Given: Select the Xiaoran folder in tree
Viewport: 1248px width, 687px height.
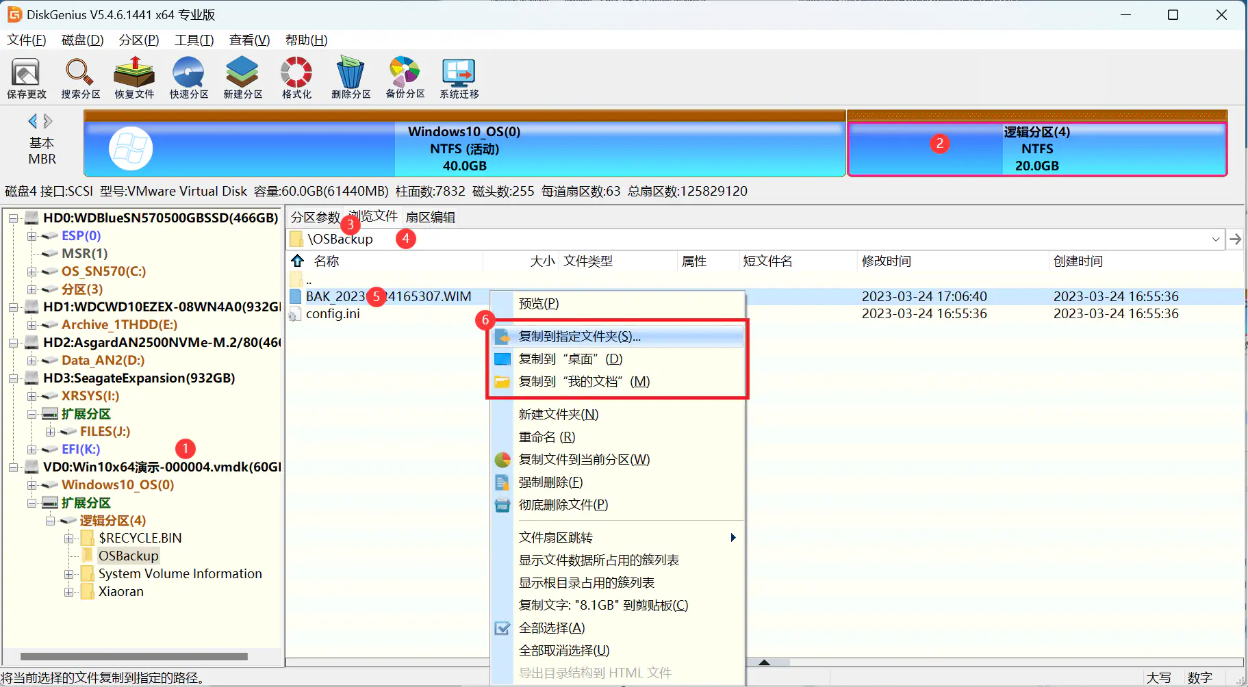Looking at the screenshot, I should coord(121,592).
